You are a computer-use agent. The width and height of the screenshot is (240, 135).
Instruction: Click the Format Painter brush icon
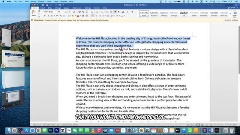point(39,16)
